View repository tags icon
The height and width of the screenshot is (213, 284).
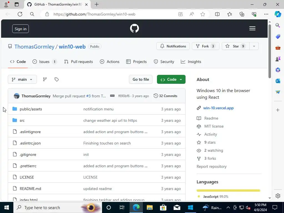point(57,79)
